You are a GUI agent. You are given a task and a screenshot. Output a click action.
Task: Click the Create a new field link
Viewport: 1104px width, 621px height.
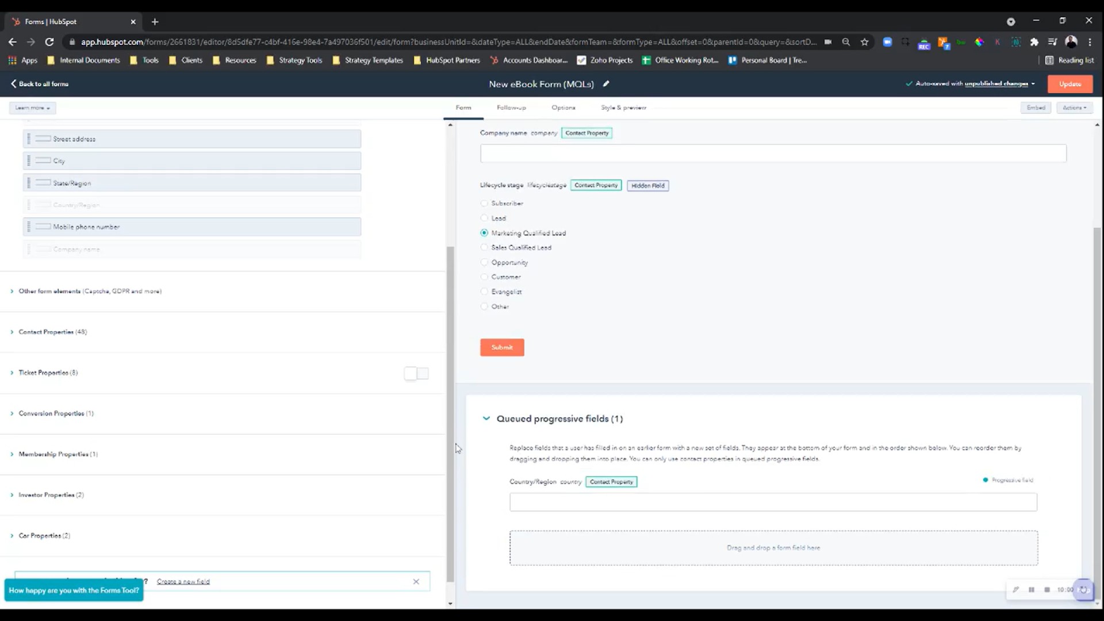[x=183, y=581]
